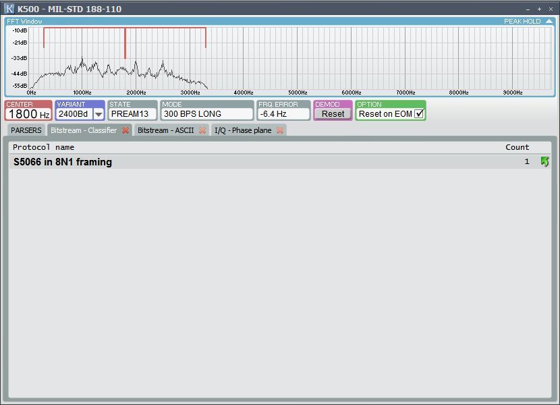Toggle the Reset on EOM checkbox
560x405 pixels.
pyautogui.click(x=419, y=114)
